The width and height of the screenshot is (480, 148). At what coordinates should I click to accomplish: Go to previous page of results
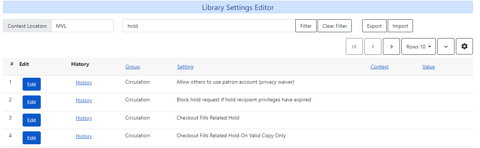[x=373, y=47]
